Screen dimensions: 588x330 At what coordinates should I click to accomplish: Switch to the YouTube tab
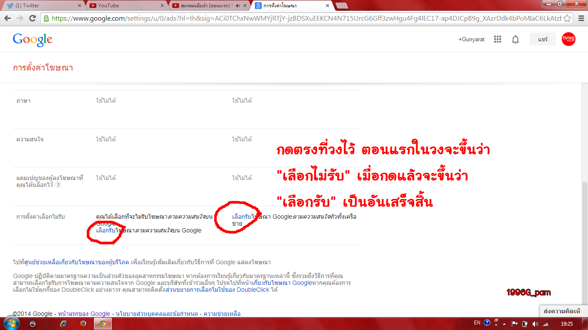tap(126, 6)
